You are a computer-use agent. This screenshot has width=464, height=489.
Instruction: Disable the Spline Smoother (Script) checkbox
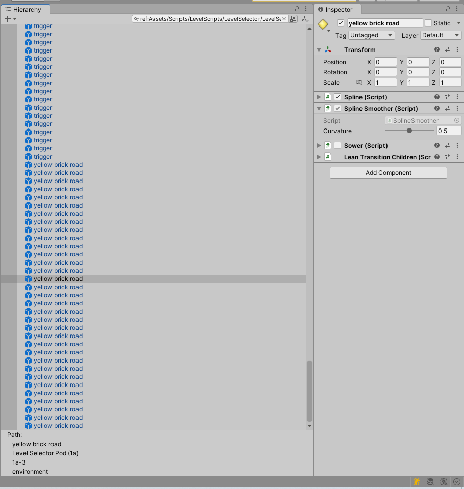point(338,108)
